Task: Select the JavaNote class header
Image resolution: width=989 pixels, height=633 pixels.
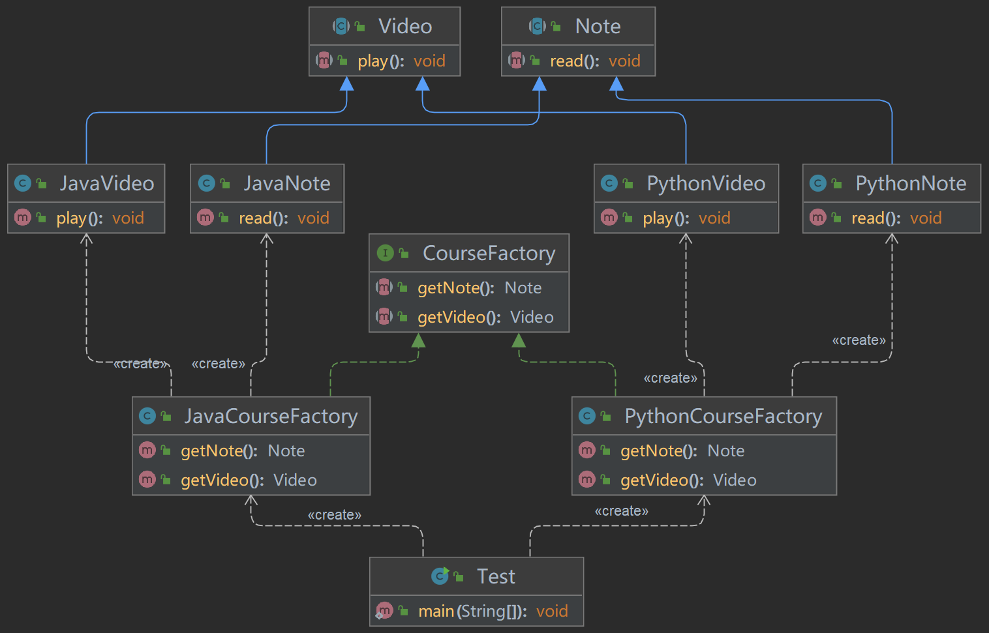Action: tap(267, 183)
